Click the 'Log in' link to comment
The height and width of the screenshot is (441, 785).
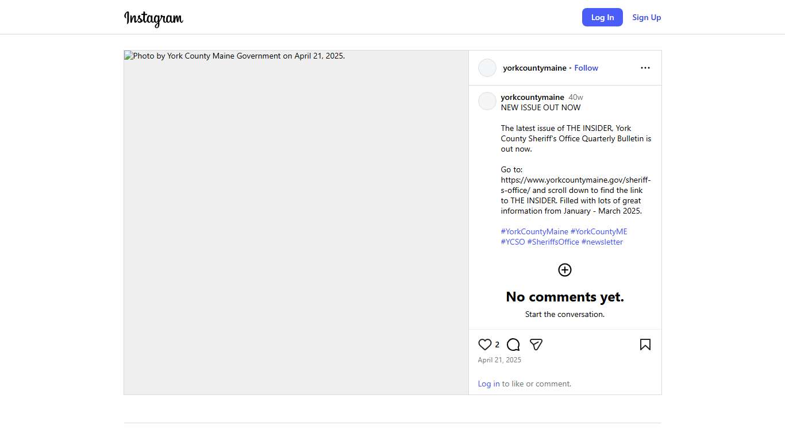click(488, 384)
